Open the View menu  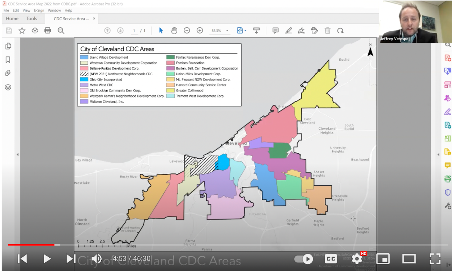pyautogui.click(x=26, y=10)
